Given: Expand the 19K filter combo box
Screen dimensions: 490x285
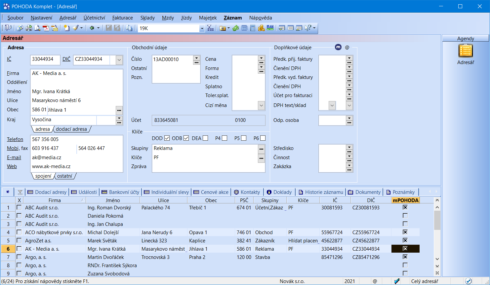Looking at the screenshot, I should pyautogui.click(x=202, y=29).
